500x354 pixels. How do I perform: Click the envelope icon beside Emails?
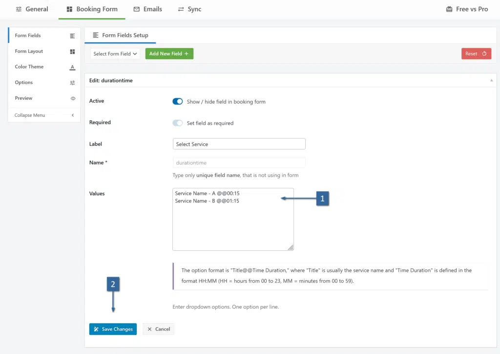(137, 9)
